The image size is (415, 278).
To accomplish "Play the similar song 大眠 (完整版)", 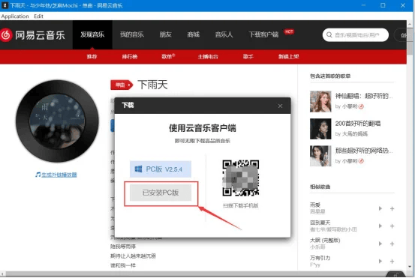I will pyautogui.click(x=380, y=244).
